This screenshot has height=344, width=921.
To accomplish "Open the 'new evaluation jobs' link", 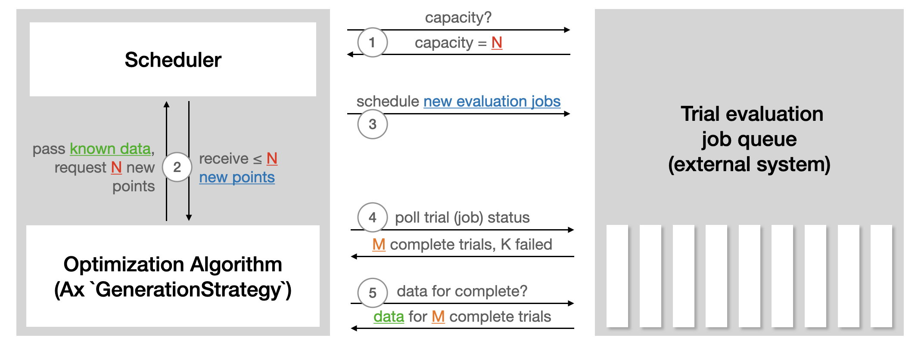I will coord(492,101).
